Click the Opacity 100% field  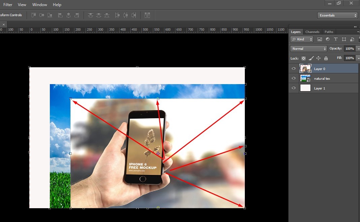[x=350, y=49]
